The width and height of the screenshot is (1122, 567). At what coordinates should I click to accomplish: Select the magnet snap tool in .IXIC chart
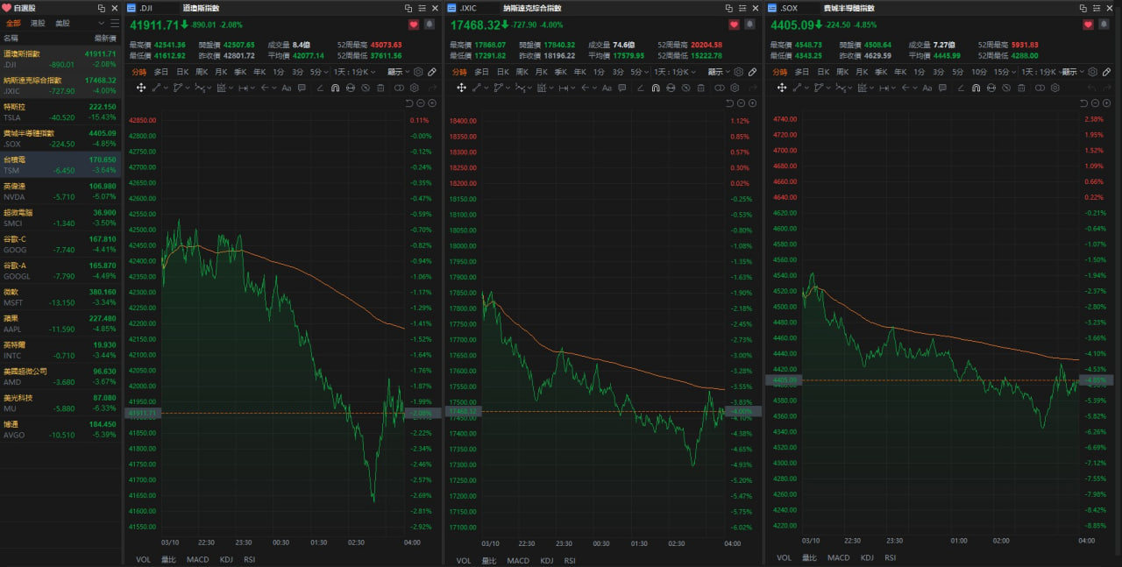click(x=655, y=88)
